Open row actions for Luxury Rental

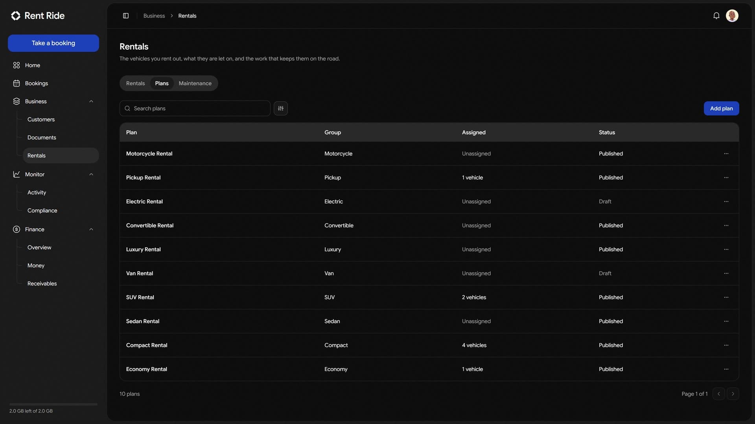click(x=726, y=249)
